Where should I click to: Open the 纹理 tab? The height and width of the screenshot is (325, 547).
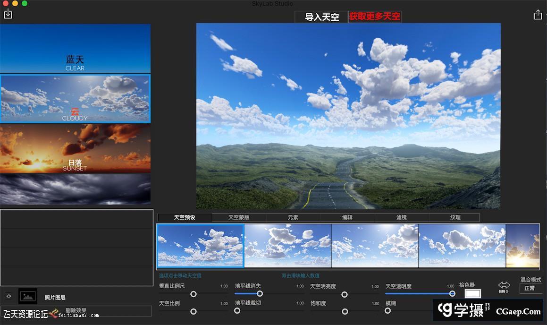455,217
